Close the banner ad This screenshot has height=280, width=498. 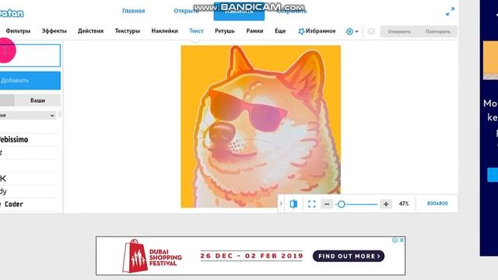point(402,240)
